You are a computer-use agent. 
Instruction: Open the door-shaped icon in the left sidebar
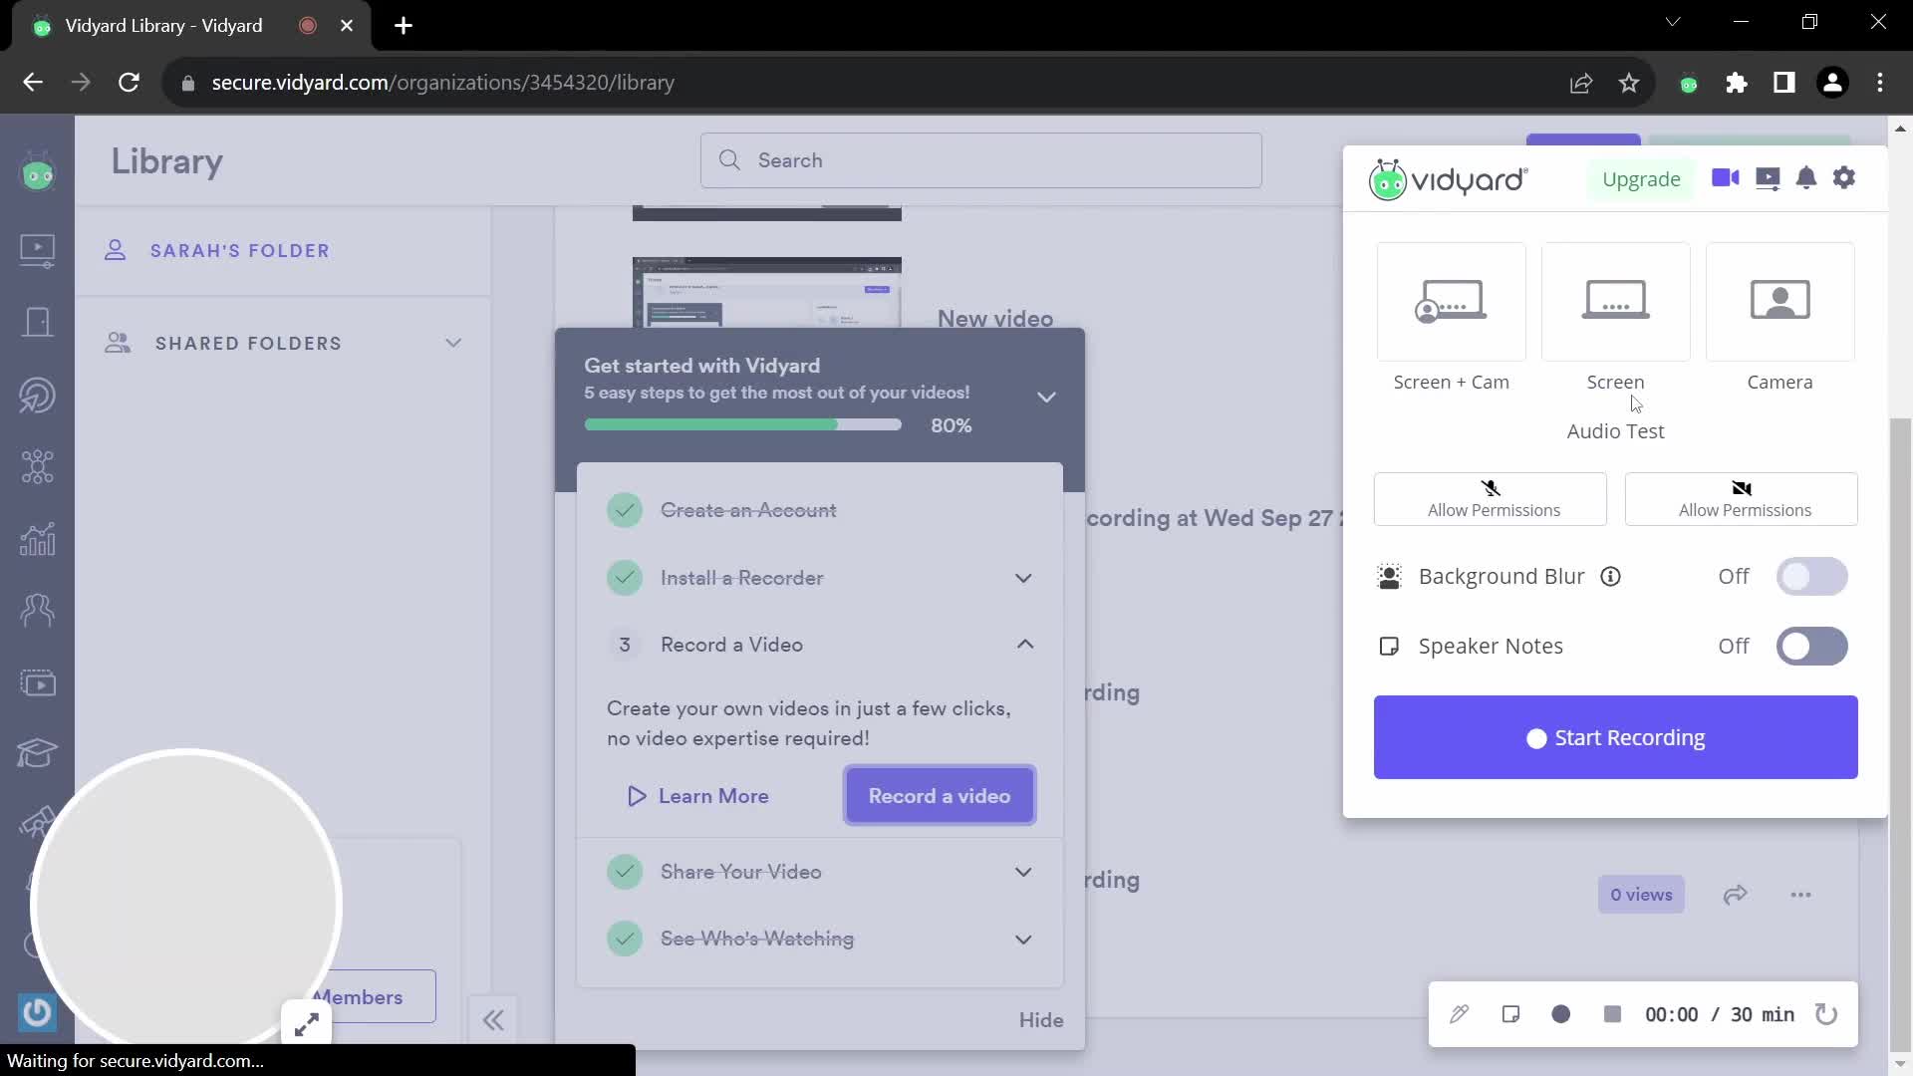pos(38,322)
